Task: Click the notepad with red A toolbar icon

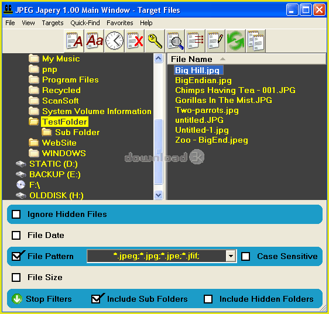Action: tap(74, 41)
